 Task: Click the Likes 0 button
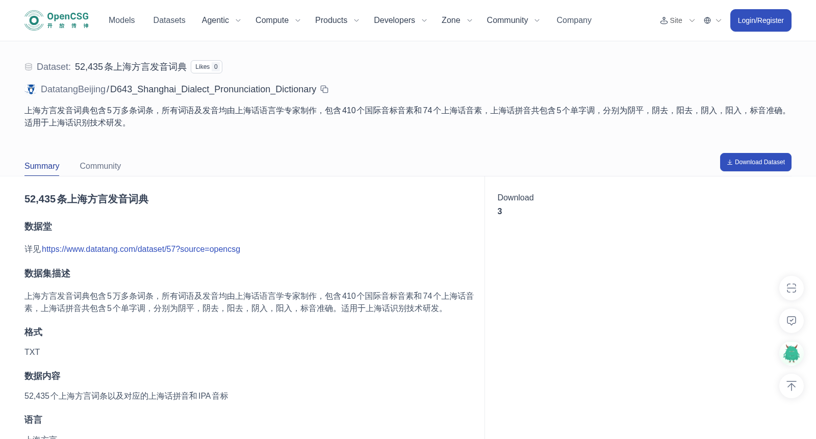pyautogui.click(x=207, y=67)
